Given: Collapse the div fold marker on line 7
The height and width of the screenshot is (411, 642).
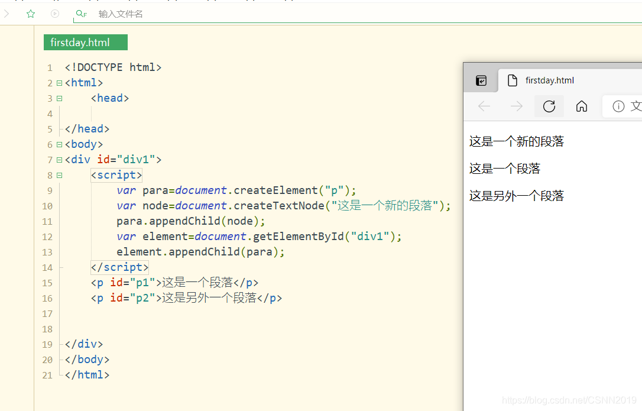Looking at the screenshot, I should (59, 160).
